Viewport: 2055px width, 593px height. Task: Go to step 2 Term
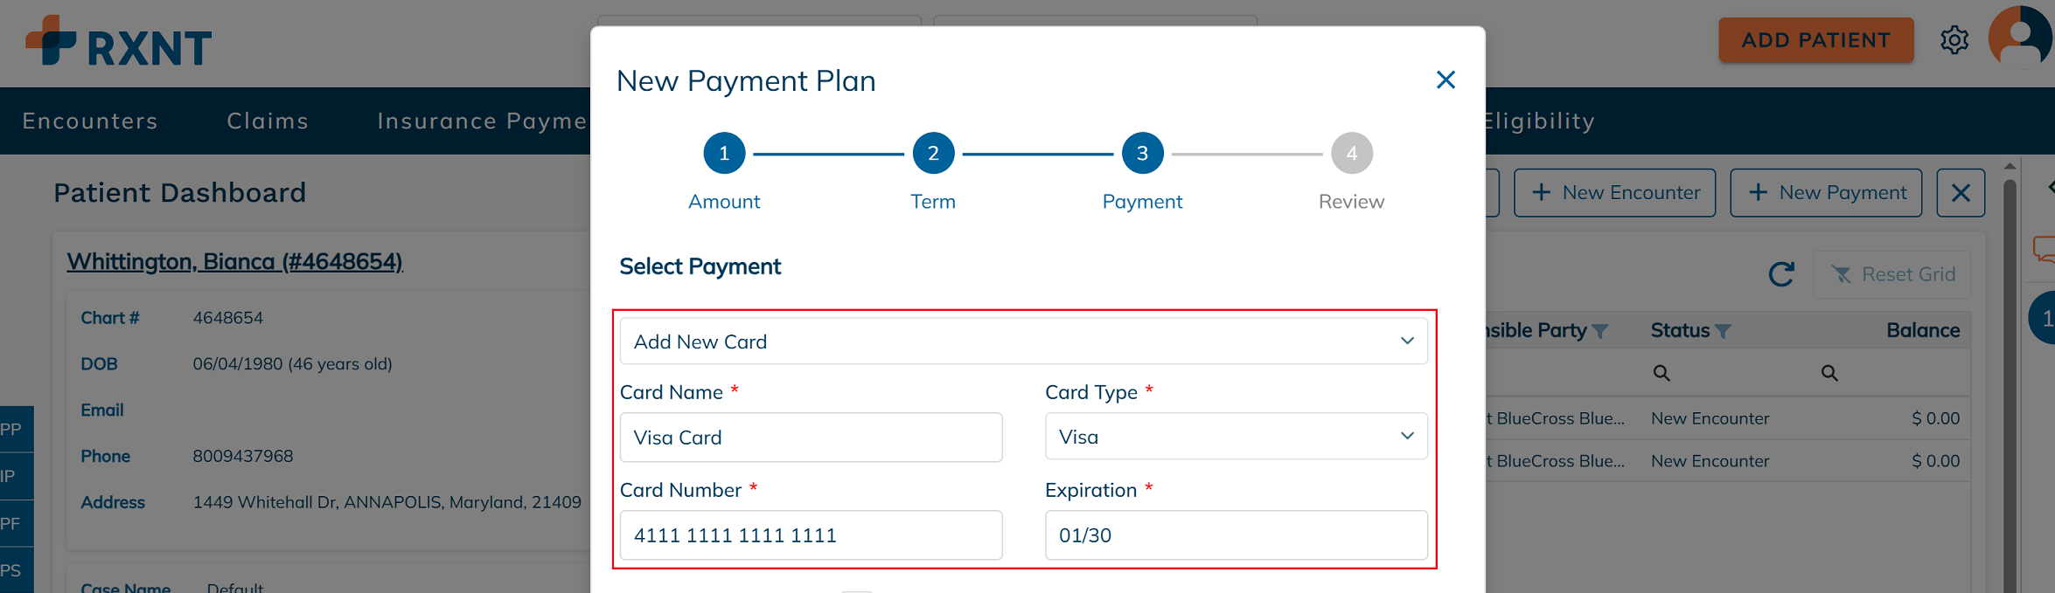pyautogui.click(x=933, y=154)
